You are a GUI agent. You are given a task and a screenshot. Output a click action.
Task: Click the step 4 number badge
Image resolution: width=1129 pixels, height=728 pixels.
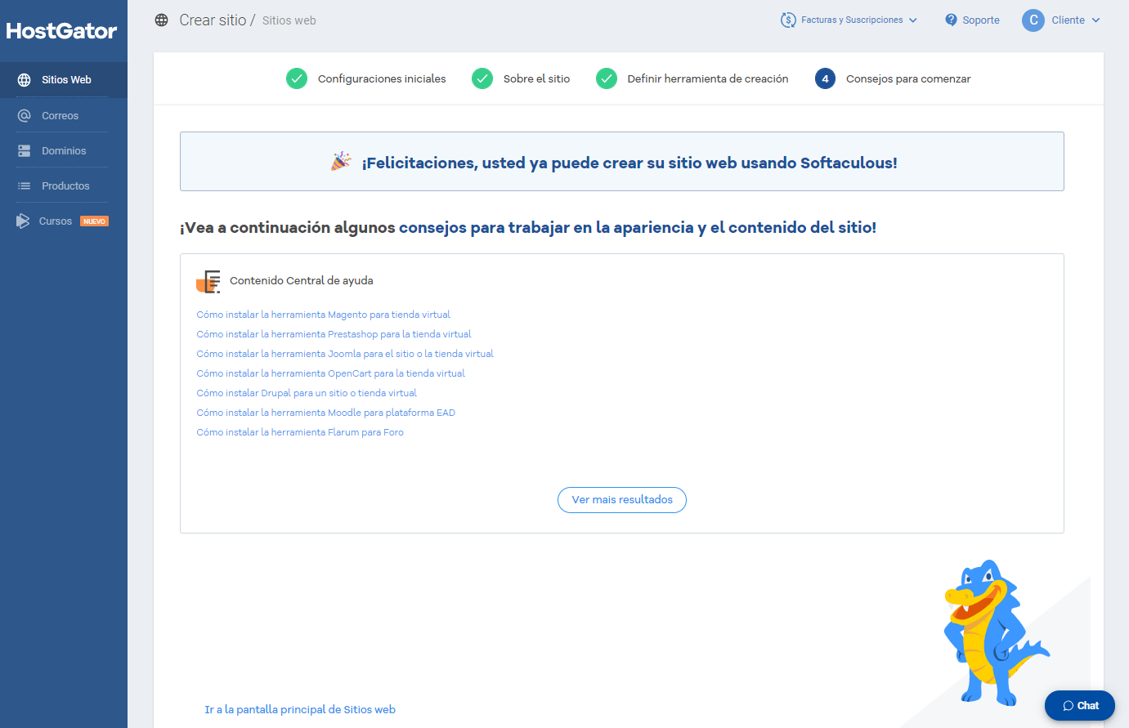point(825,78)
